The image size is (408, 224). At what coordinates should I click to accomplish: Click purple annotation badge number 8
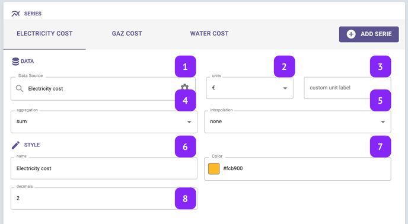pyautogui.click(x=185, y=199)
